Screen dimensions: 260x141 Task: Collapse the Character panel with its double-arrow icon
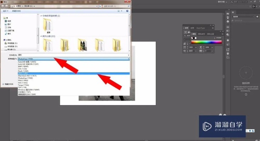click(211, 25)
